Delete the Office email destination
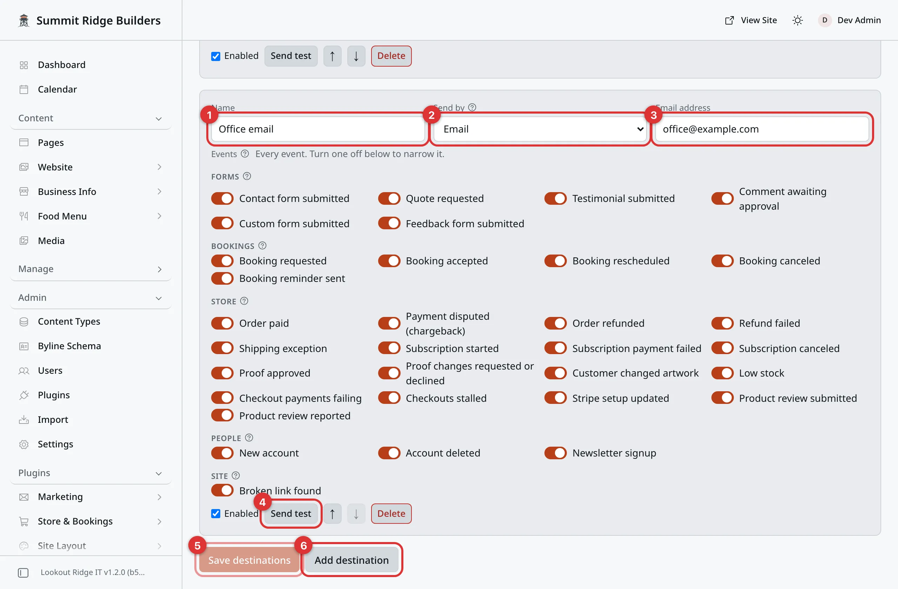The image size is (898, 589). (x=391, y=514)
